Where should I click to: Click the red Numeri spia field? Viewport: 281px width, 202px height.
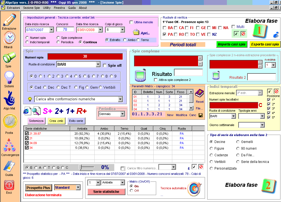pyautogui.click(x=85, y=57)
